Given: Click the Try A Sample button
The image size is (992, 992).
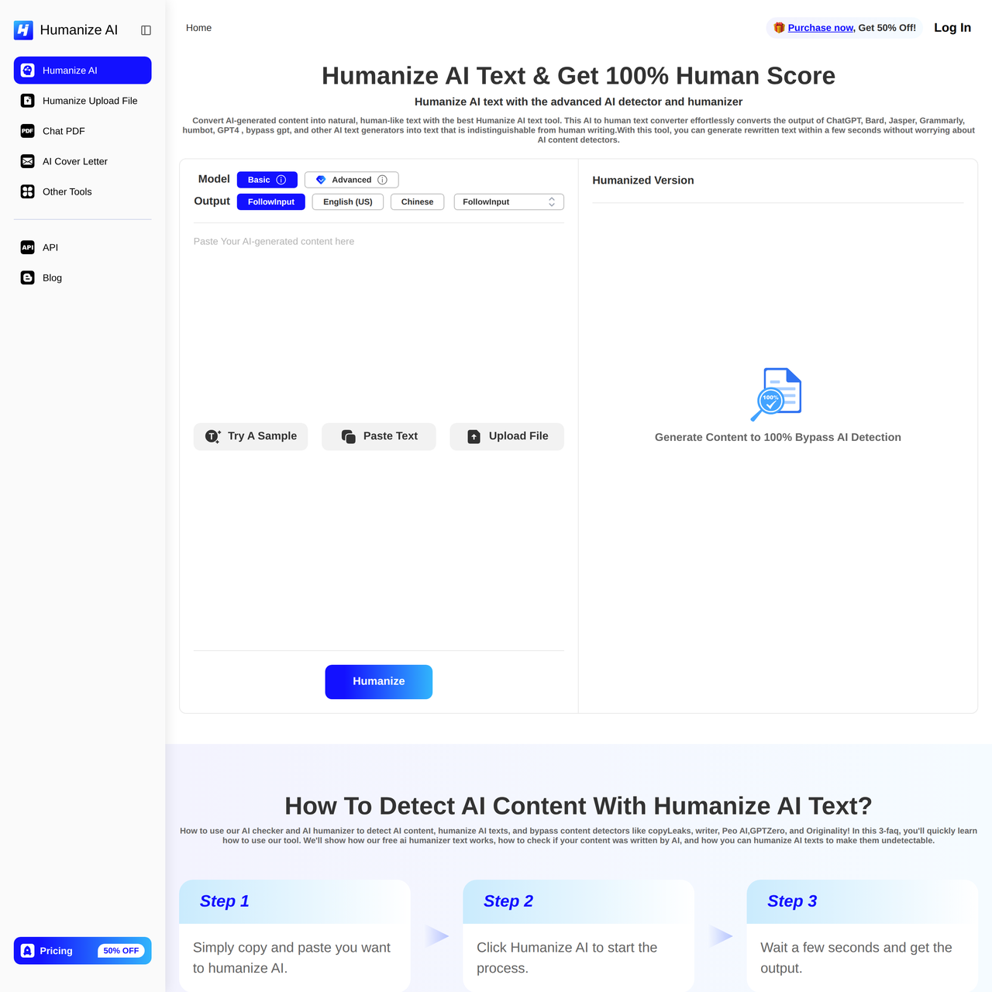Looking at the screenshot, I should (x=251, y=436).
